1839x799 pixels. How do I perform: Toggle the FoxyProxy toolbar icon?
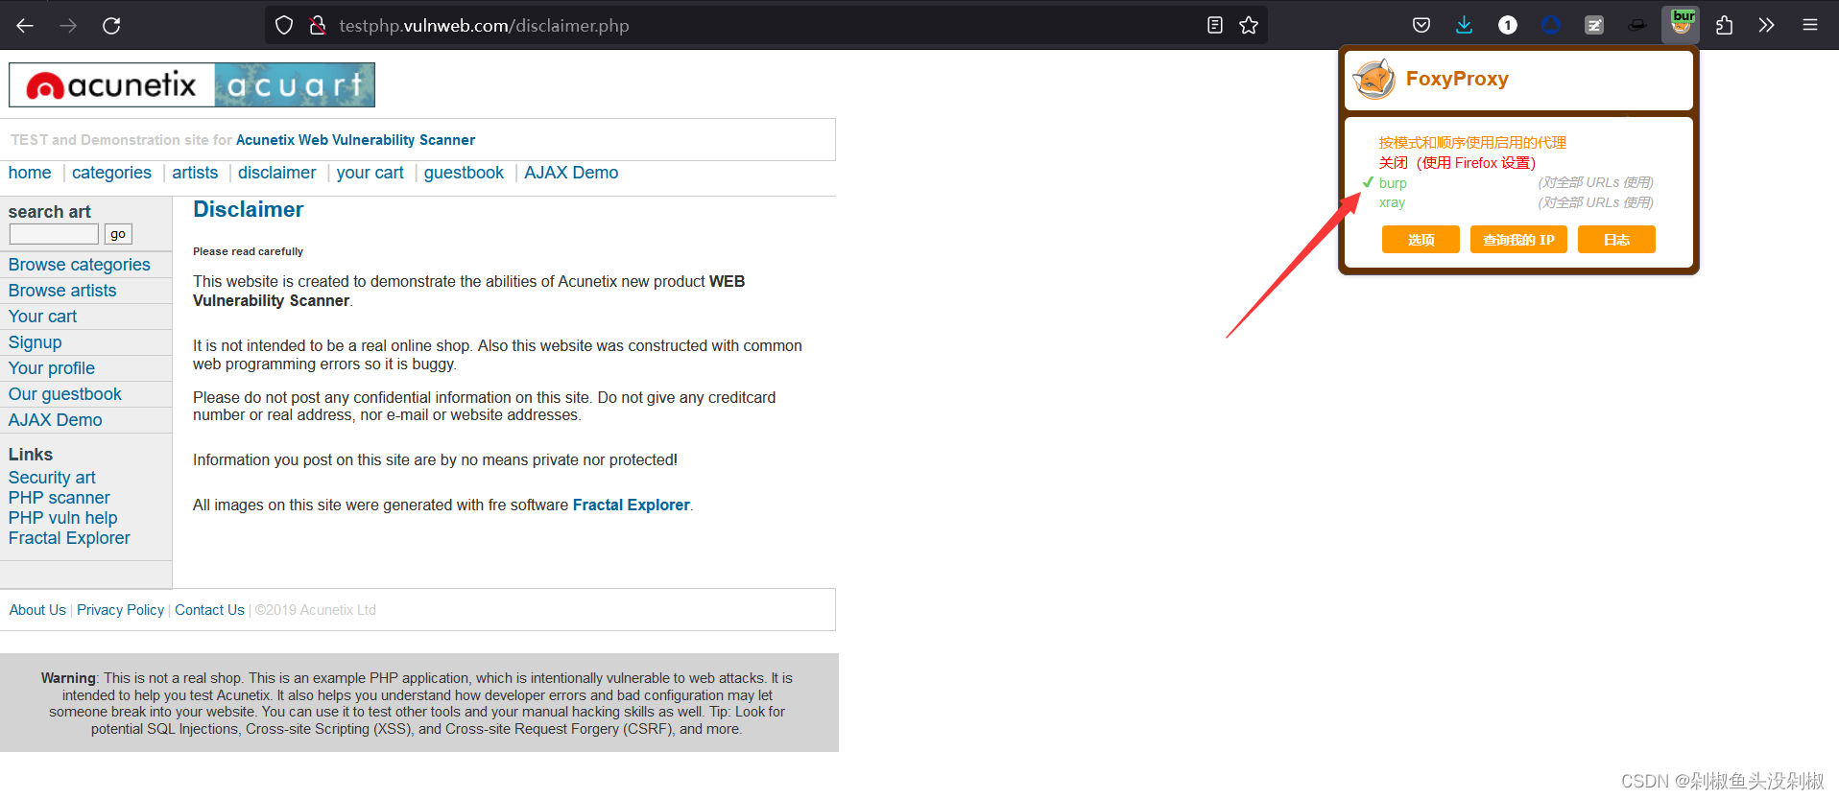1681,25
